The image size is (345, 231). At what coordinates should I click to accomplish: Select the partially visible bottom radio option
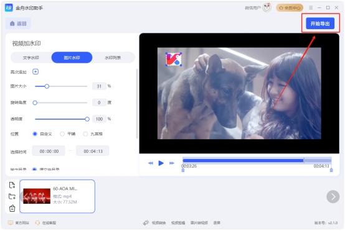tap(34, 170)
